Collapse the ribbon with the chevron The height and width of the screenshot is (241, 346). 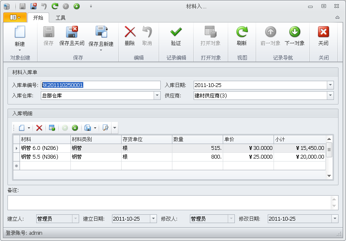pos(337,17)
